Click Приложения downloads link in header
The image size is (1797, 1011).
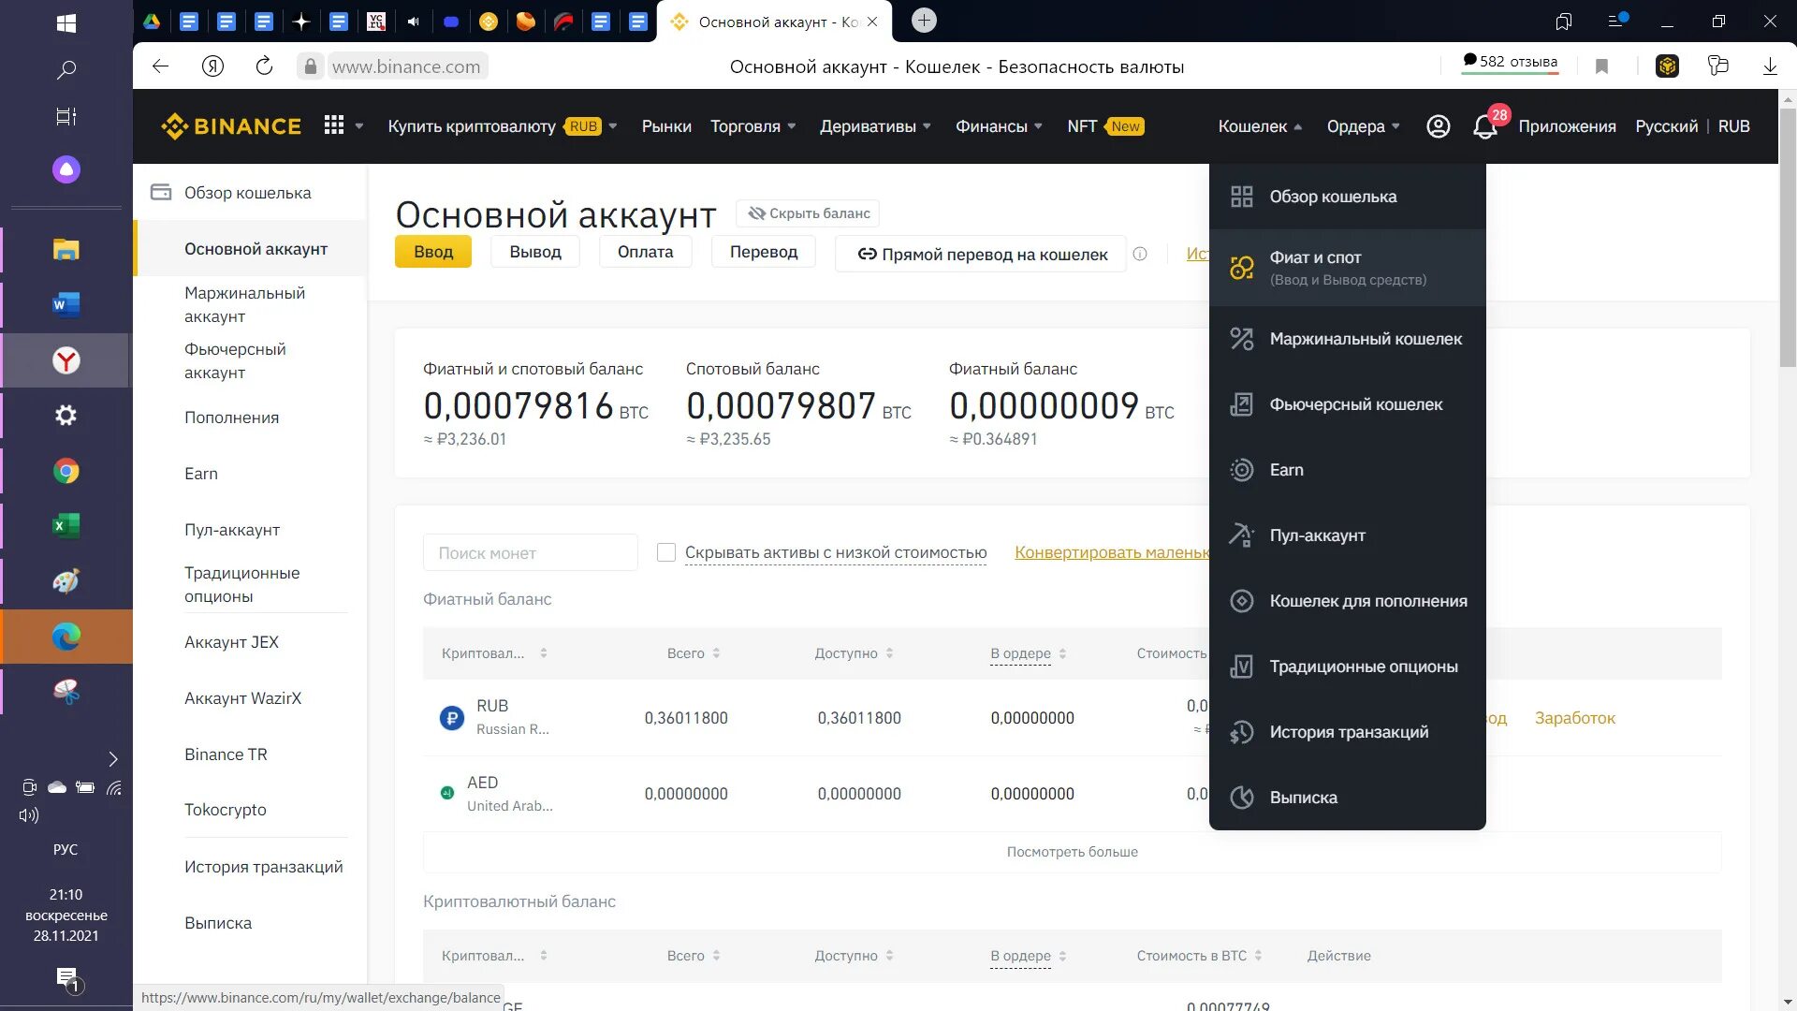pyautogui.click(x=1567, y=126)
